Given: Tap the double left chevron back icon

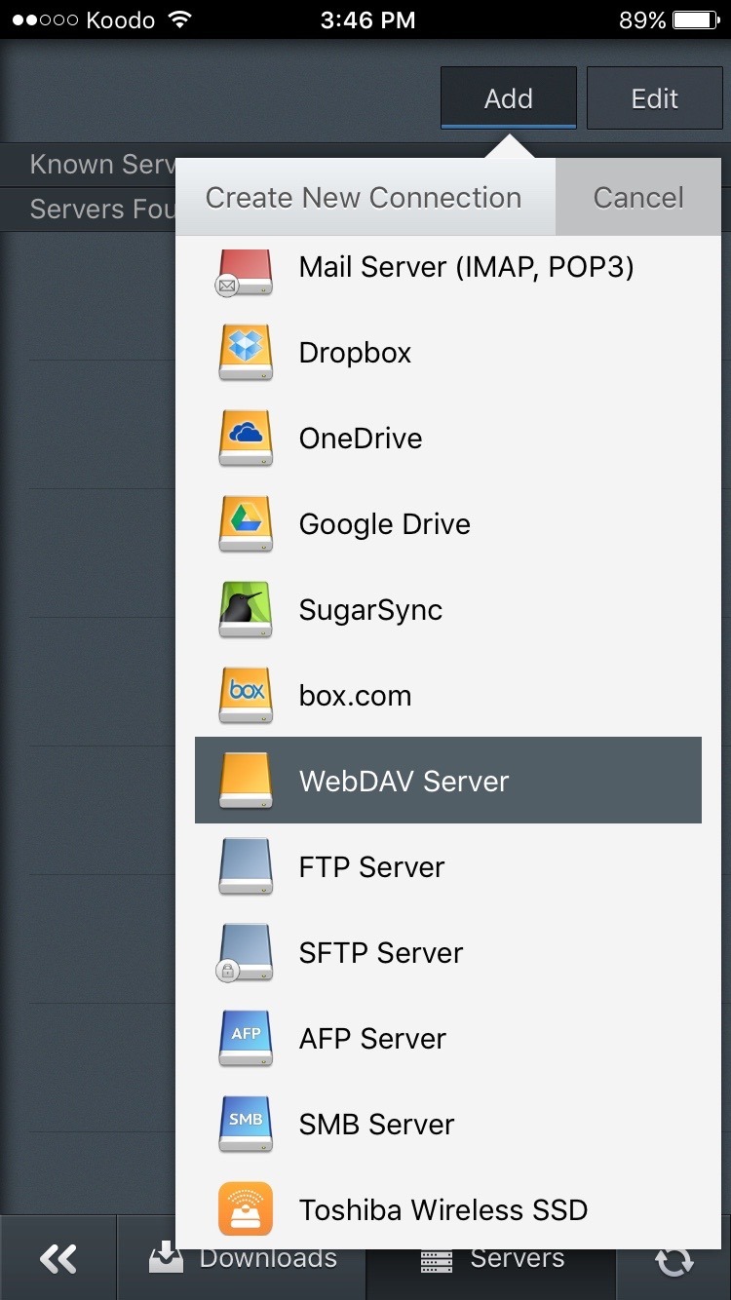Looking at the screenshot, I should [58, 1259].
